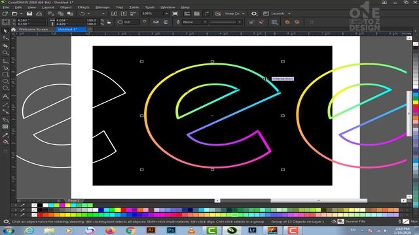This screenshot has width=419, height=235.
Task: Select the Ellipse tool in the toolbox
Action: [5, 81]
